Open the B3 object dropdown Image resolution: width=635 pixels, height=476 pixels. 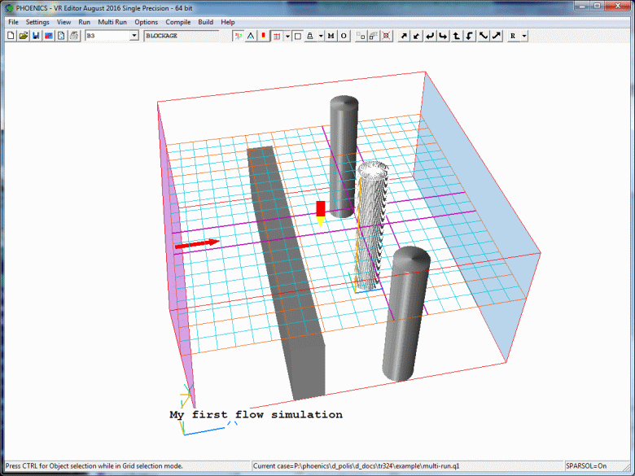(x=134, y=36)
